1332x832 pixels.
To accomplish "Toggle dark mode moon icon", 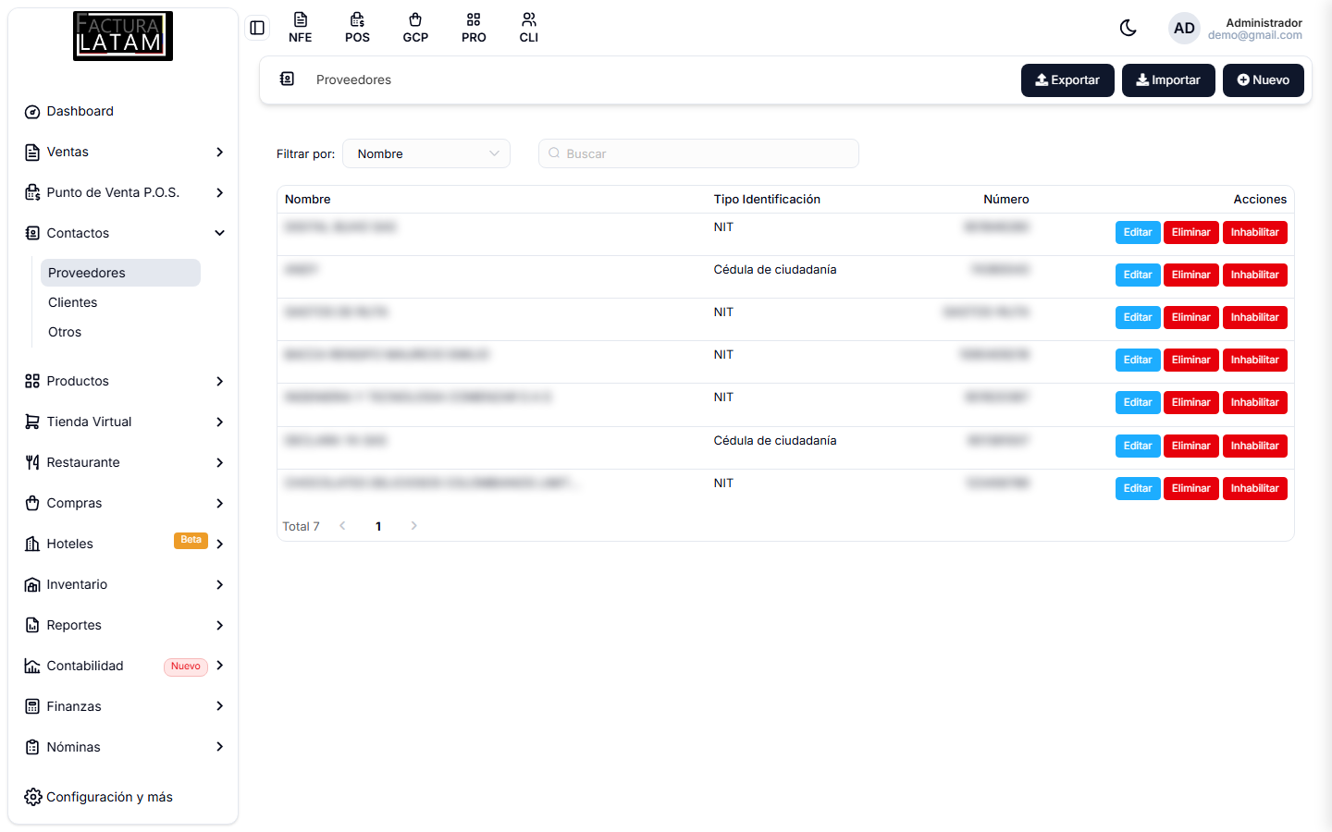I will 1128,28.
